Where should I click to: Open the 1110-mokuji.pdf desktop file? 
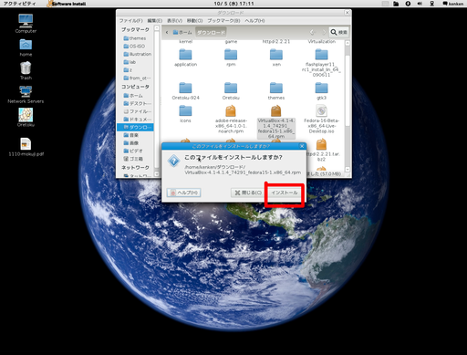click(26, 147)
